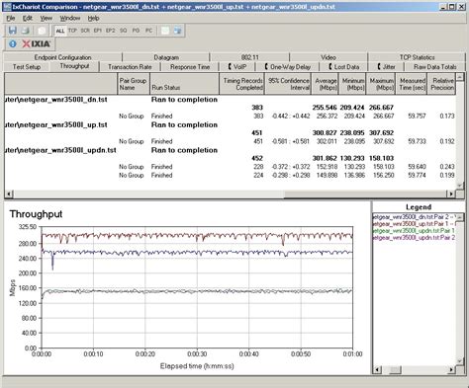
Task: Switch to Endpoint Configuration tab
Action: point(62,57)
